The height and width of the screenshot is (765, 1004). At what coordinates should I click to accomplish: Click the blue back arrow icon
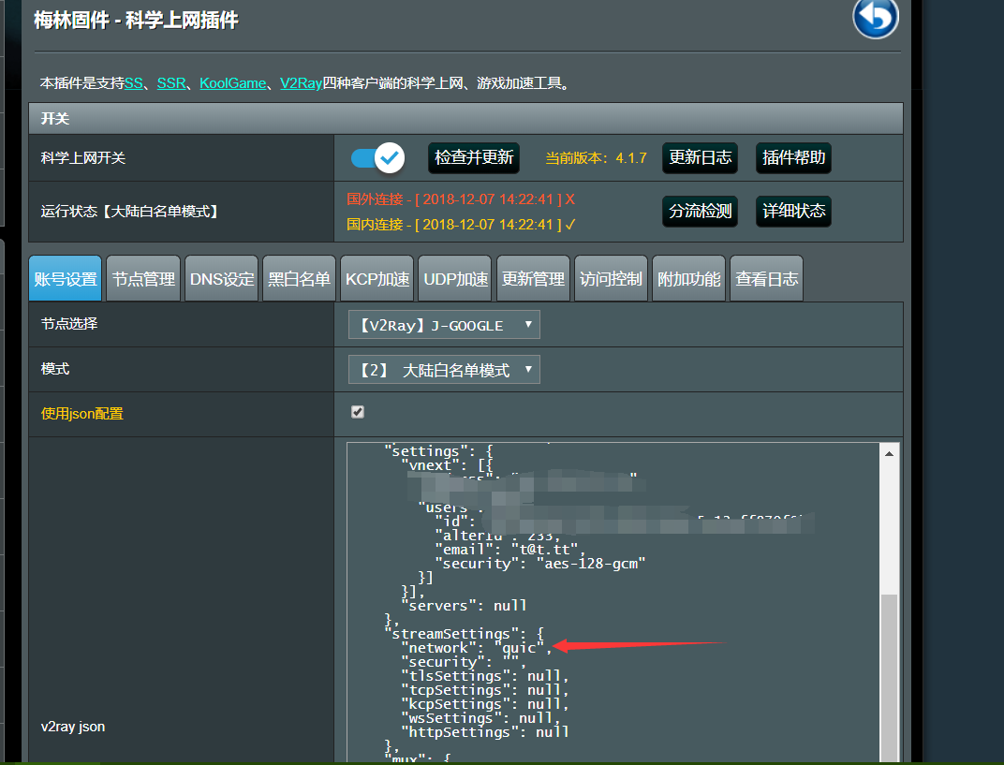click(876, 17)
